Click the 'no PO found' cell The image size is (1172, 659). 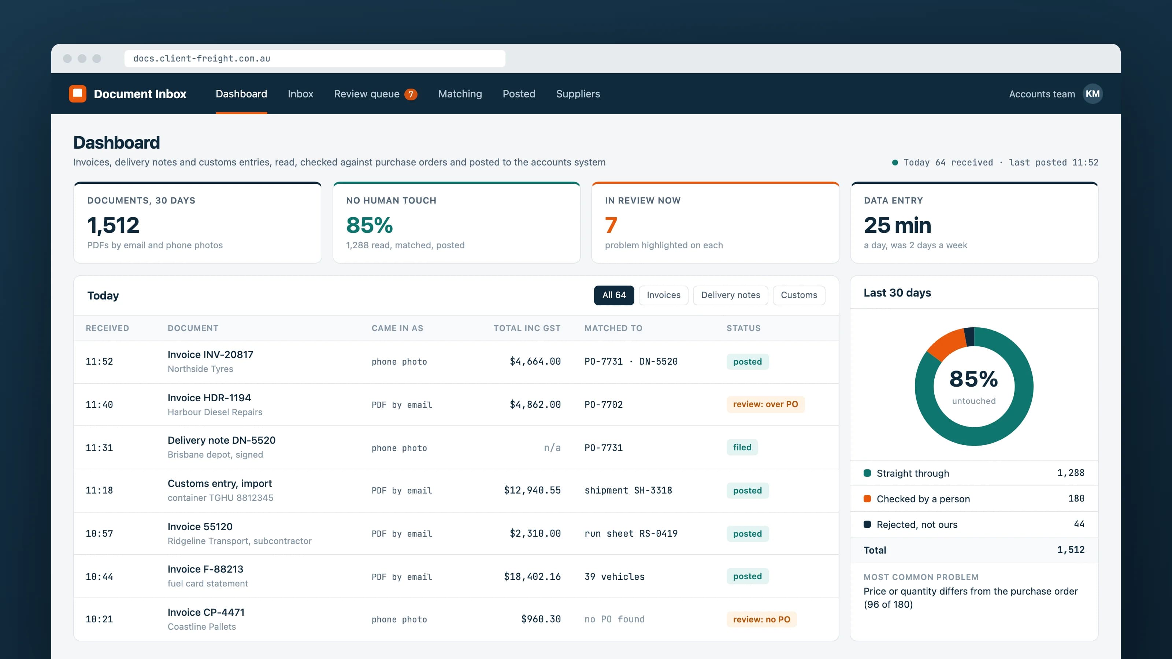(x=614, y=619)
